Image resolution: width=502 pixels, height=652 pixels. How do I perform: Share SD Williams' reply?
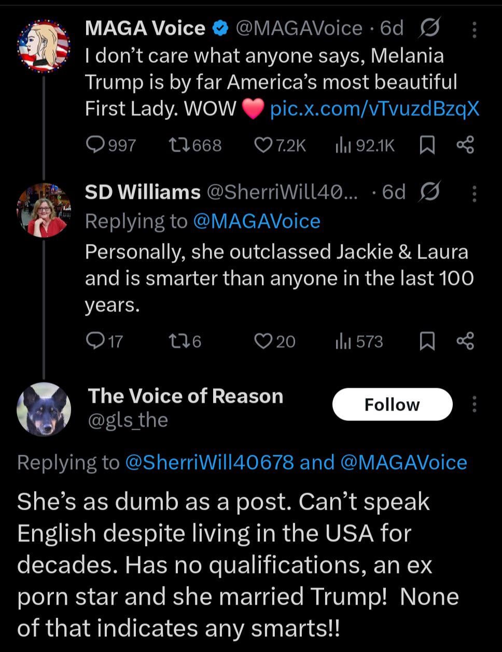[465, 341]
